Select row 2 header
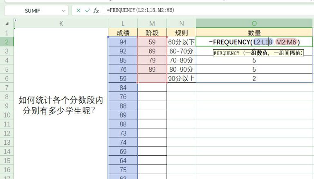The height and width of the screenshot is (179, 314). (7, 42)
